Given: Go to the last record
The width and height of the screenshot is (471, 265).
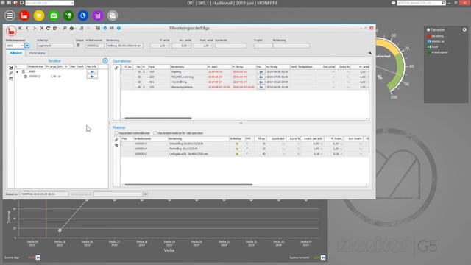Looking at the screenshot, I should 41,28.
